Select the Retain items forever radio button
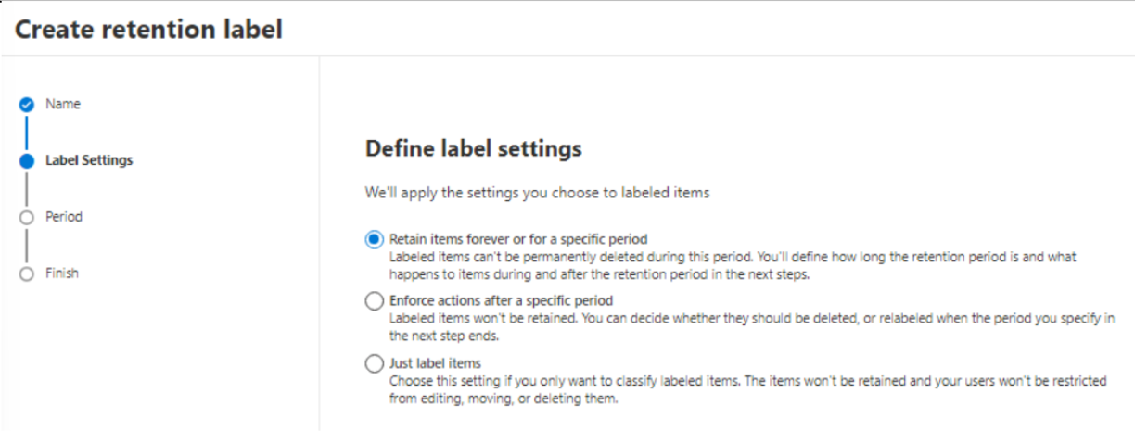The height and width of the screenshot is (431, 1135). pyautogui.click(x=374, y=239)
